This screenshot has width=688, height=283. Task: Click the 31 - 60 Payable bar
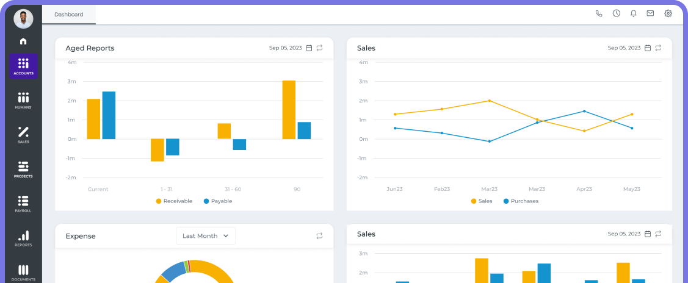point(239,145)
